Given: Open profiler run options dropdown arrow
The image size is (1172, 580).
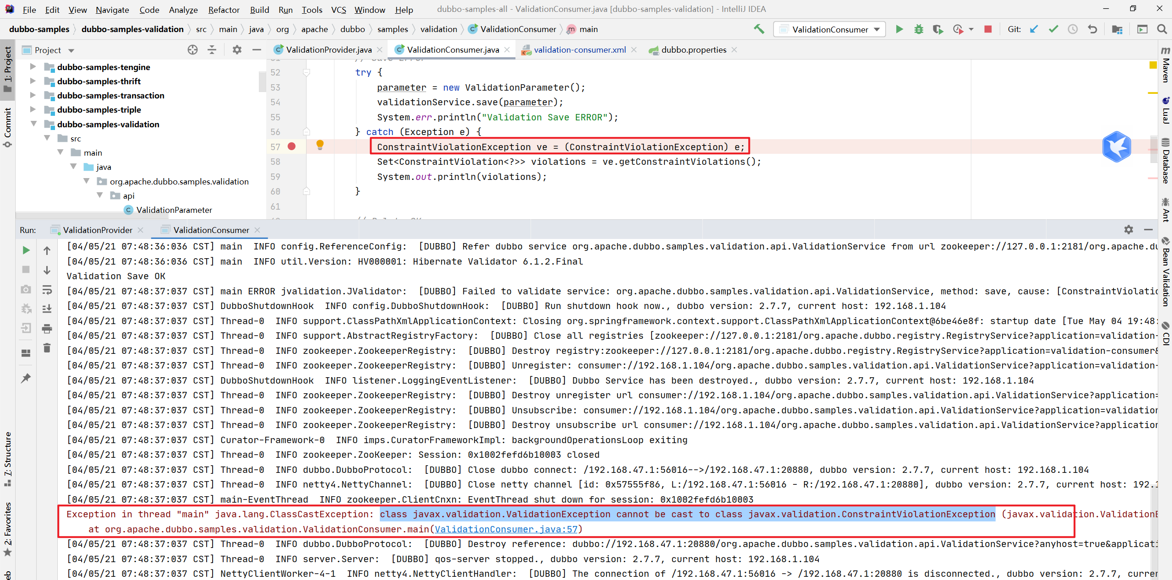Looking at the screenshot, I should coord(971,29).
